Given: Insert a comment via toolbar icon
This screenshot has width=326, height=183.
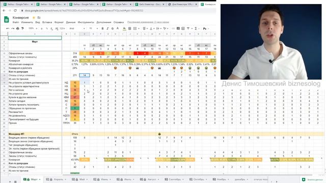Looking at the screenshot, I should [178, 28].
